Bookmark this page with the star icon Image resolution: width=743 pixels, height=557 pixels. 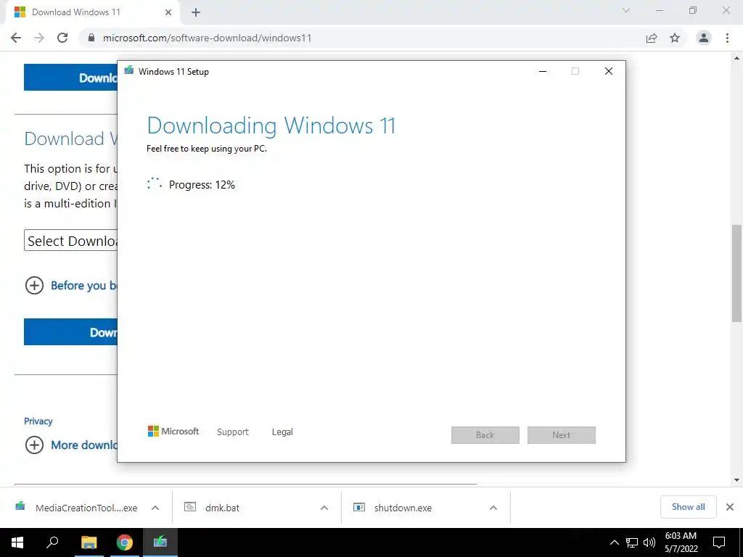click(675, 38)
